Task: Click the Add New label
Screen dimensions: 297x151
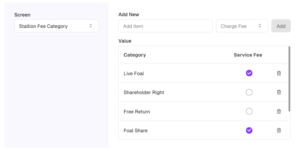Action: (x=129, y=14)
